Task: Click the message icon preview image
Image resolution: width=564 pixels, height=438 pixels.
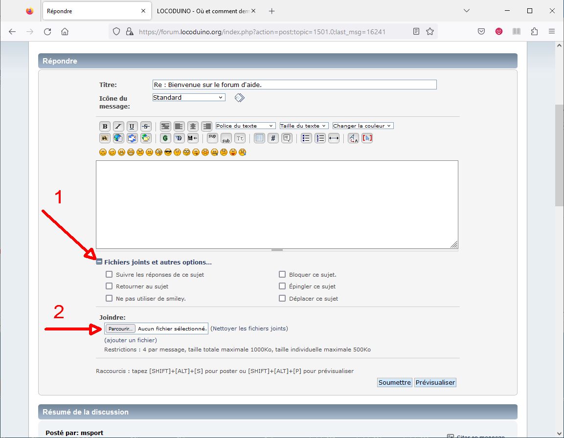Action: [x=240, y=97]
